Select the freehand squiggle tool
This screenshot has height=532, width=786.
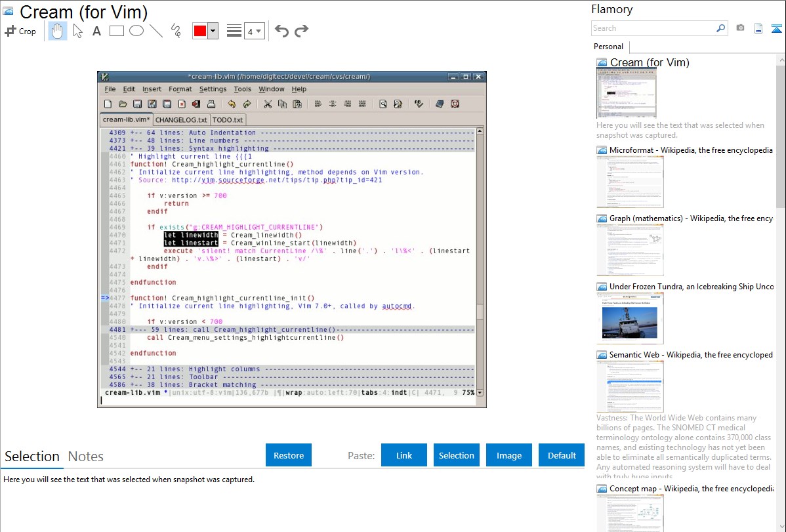coord(176,31)
